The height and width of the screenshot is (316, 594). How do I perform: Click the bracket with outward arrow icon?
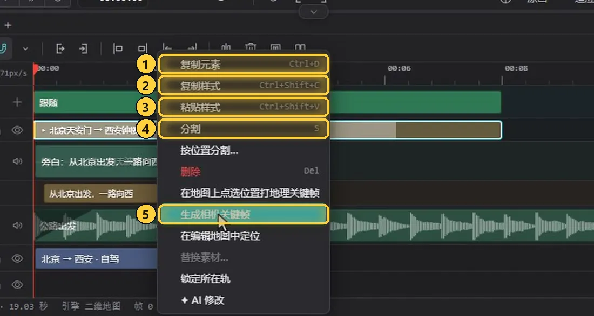click(x=60, y=48)
